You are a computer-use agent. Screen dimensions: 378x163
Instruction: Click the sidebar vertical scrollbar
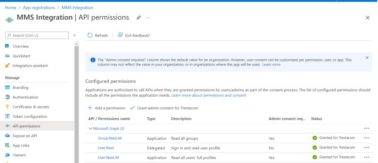tap(77, 103)
